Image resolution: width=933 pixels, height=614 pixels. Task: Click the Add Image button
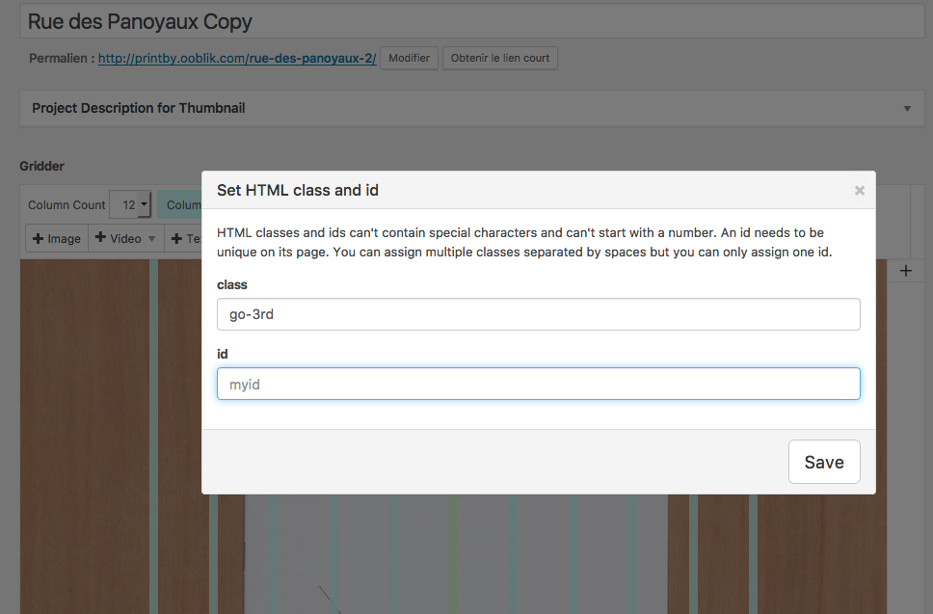(x=57, y=238)
